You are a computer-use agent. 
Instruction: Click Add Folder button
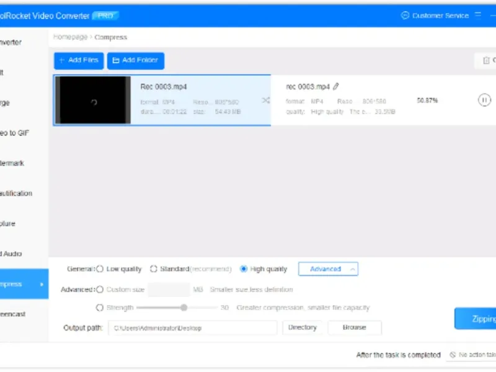136,60
